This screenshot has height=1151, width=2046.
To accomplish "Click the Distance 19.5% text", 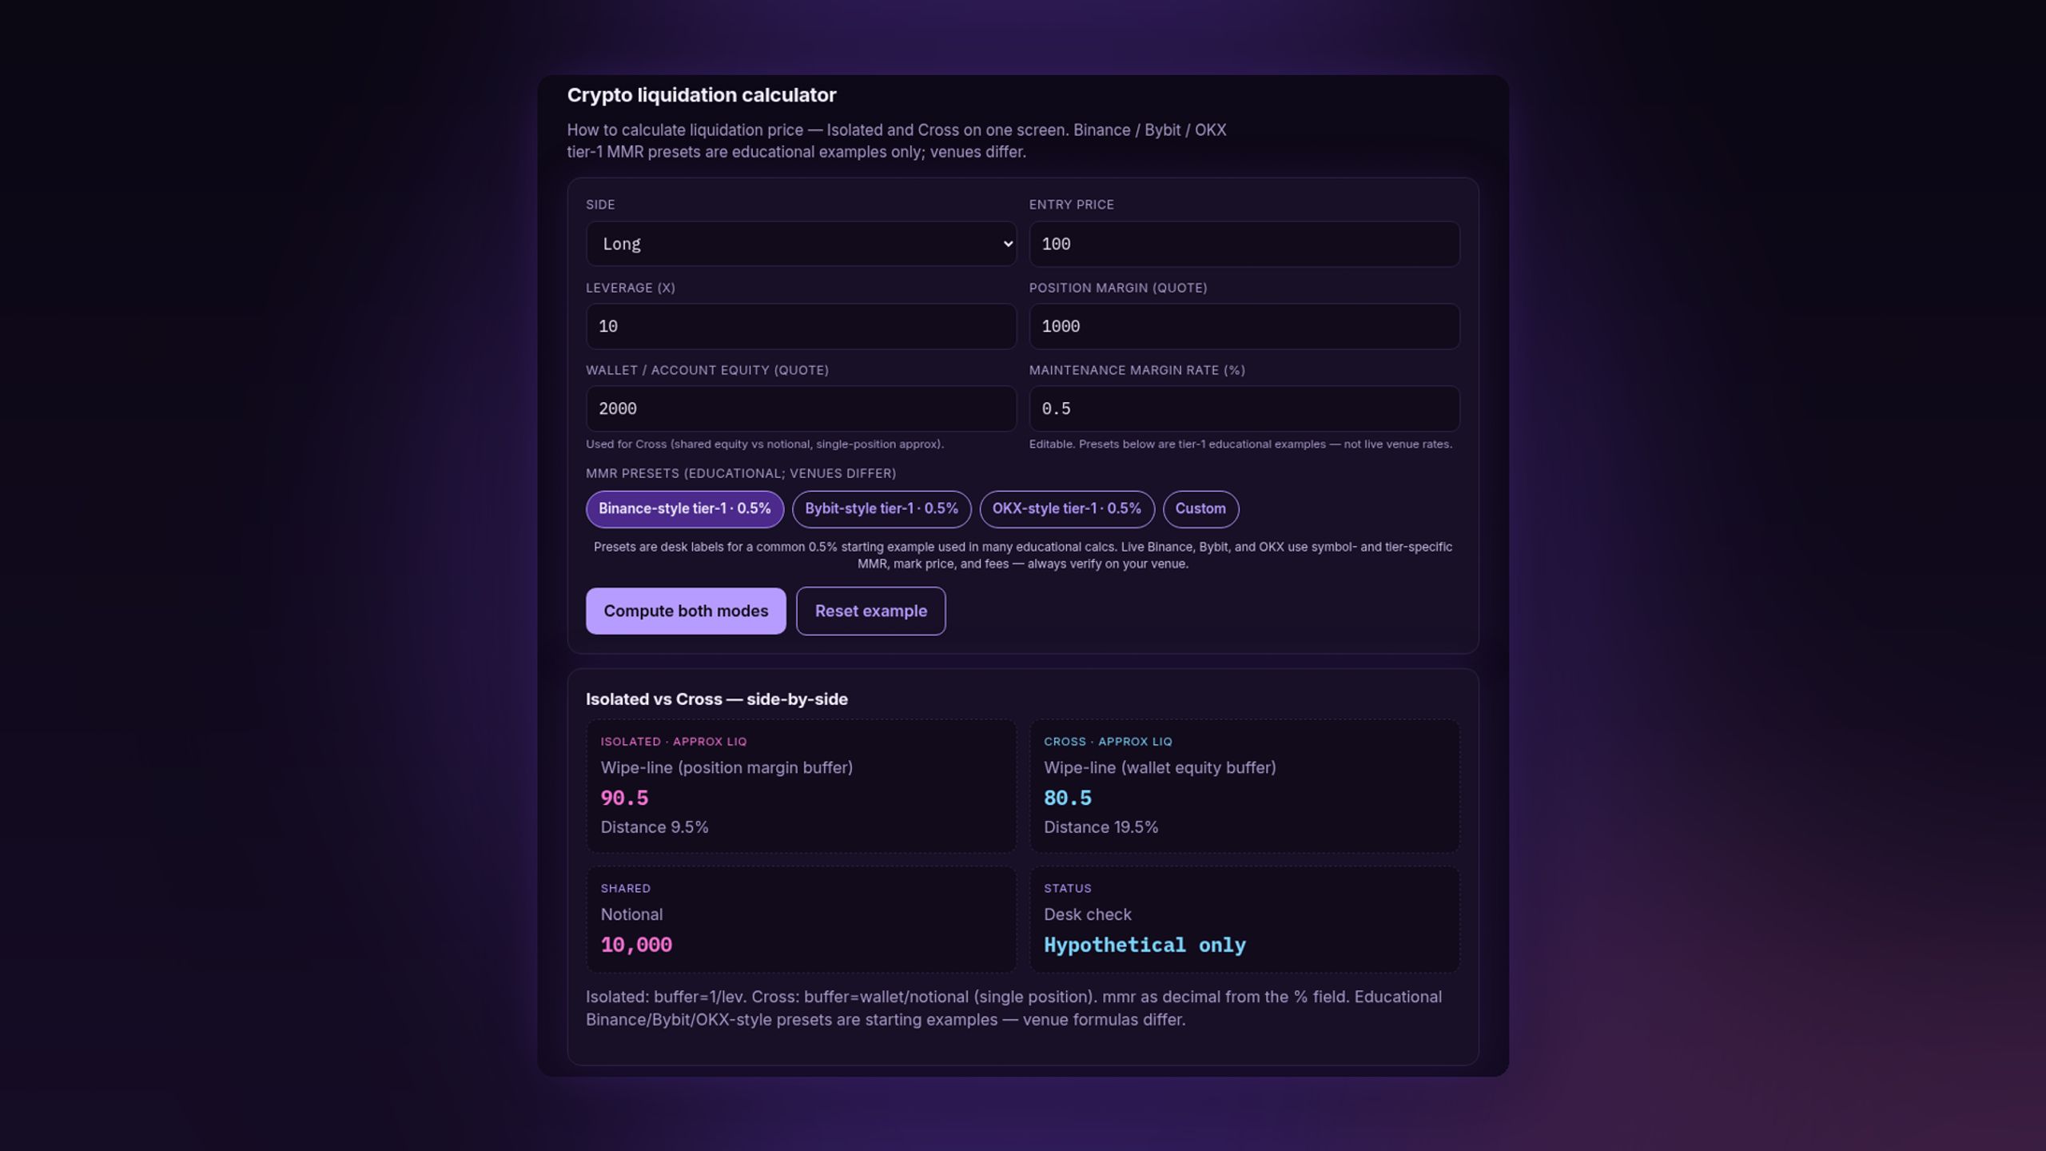I will (1101, 827).
